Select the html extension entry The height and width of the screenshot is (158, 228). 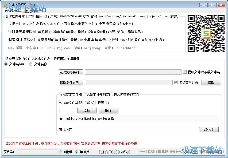pyautogui.click(x=88, y=119)
